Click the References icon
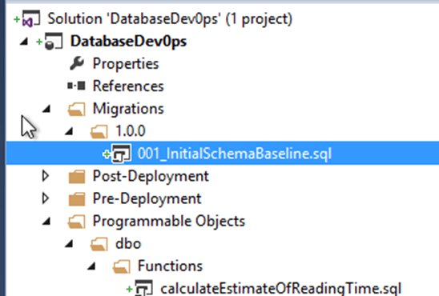Screen dimensions: 439x296 click(76, 86)
